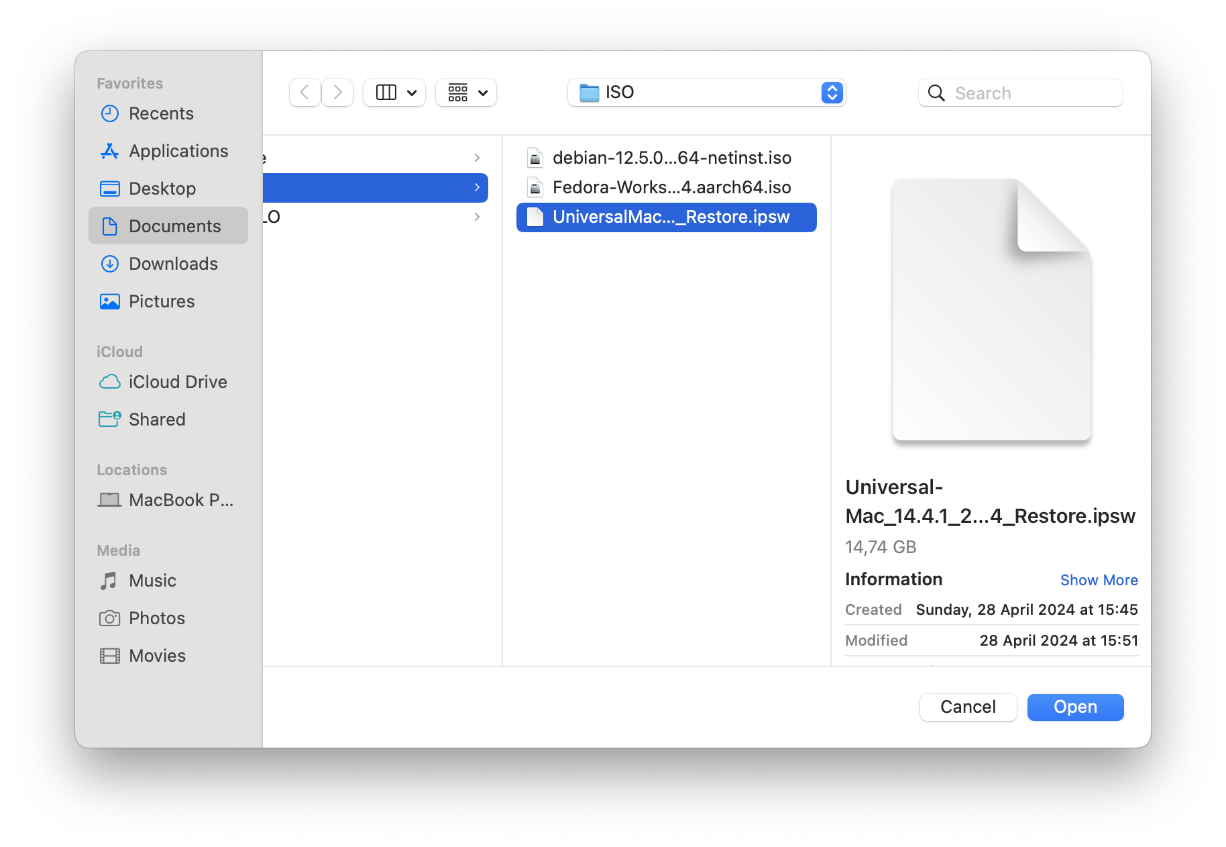Click the highlighted folder row in first column
1226x847 pixels.
376,187
